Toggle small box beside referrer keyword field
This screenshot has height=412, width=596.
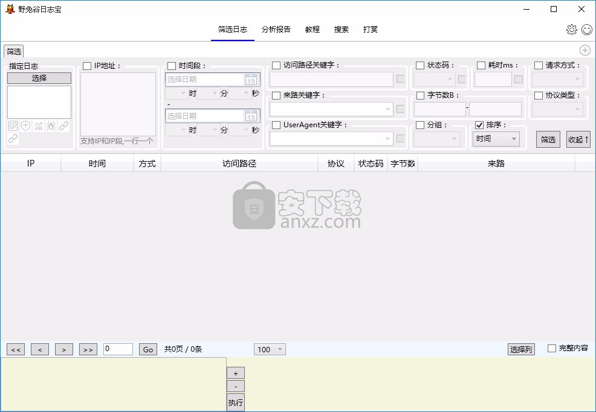pyautogui.click(x=400, y=109)
